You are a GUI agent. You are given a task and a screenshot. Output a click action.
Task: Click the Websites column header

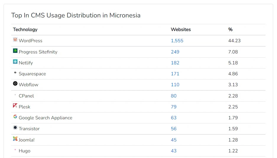181,30
